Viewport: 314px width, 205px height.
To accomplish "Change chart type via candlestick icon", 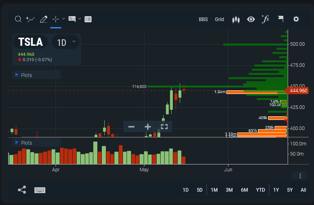I will (x=236, y=19).
